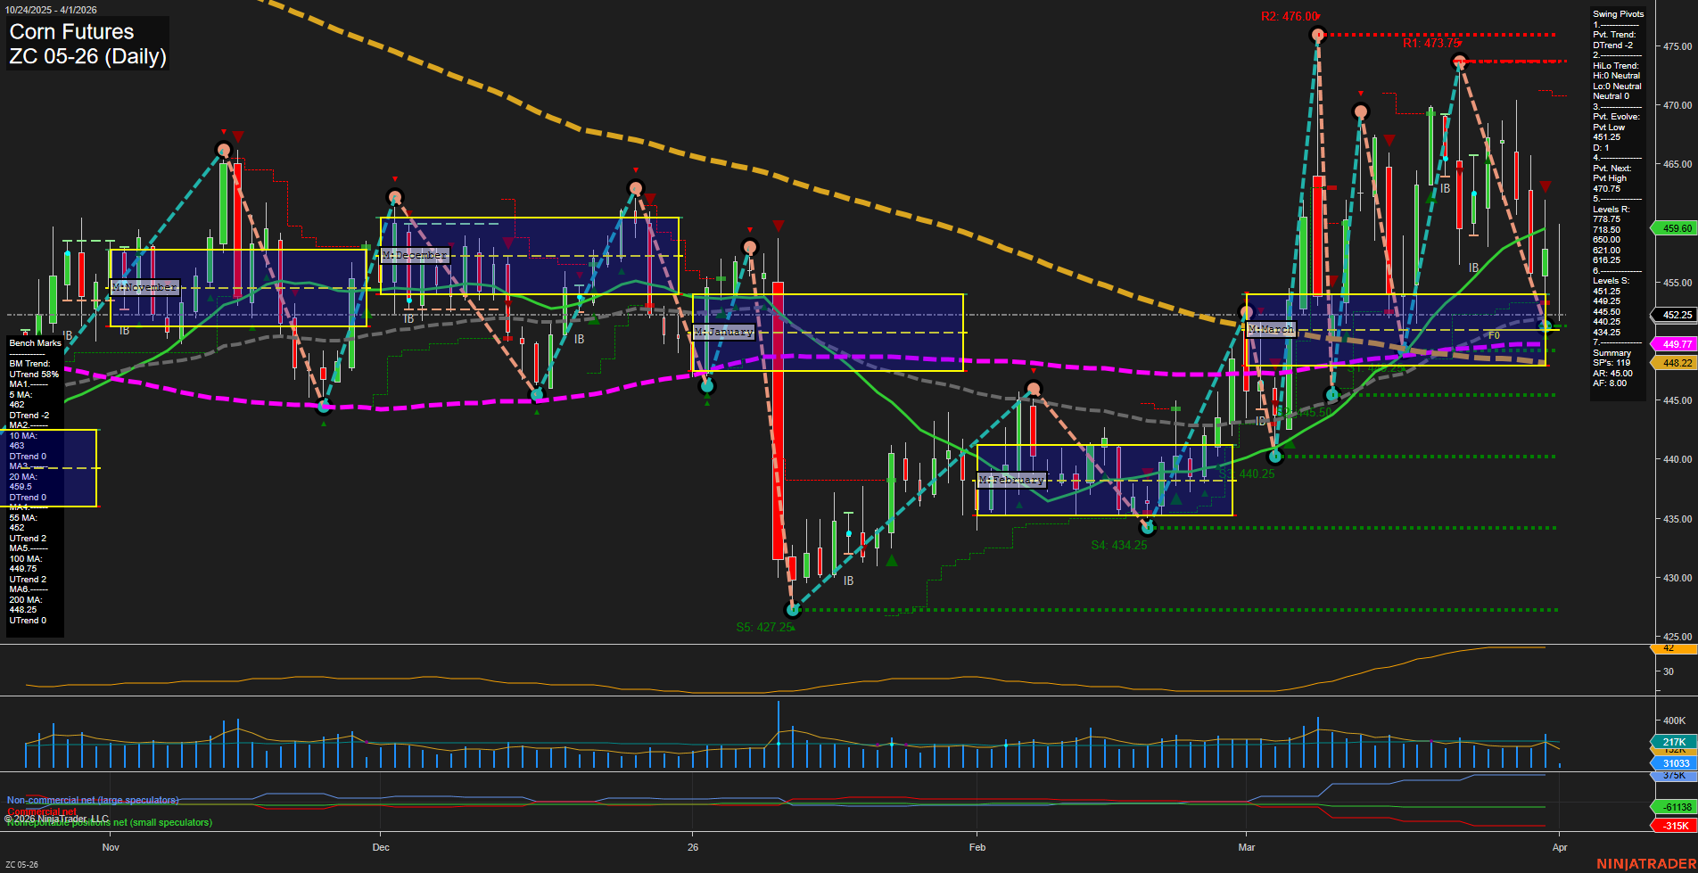Toggle the Non-commercial net (large speculators) legend
The image size is (1698, 873).
92,800
